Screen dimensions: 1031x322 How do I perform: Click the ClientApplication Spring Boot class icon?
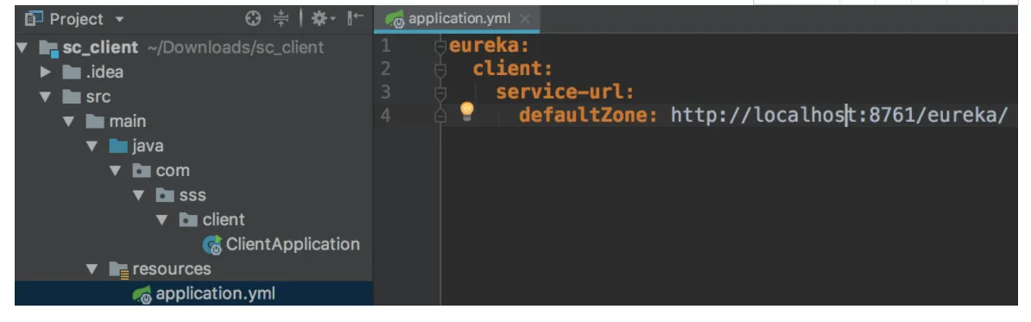click(212, 245)
